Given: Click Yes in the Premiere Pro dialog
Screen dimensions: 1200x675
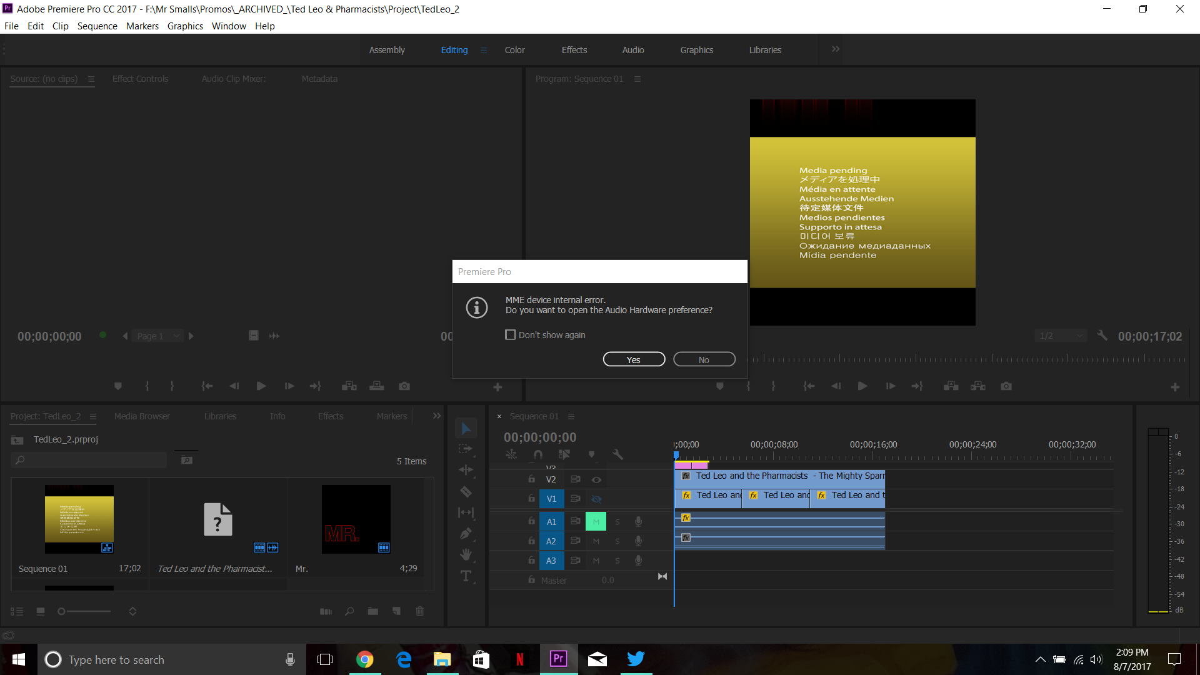Looking at the screenshot, I should click(x=634, y=359).
